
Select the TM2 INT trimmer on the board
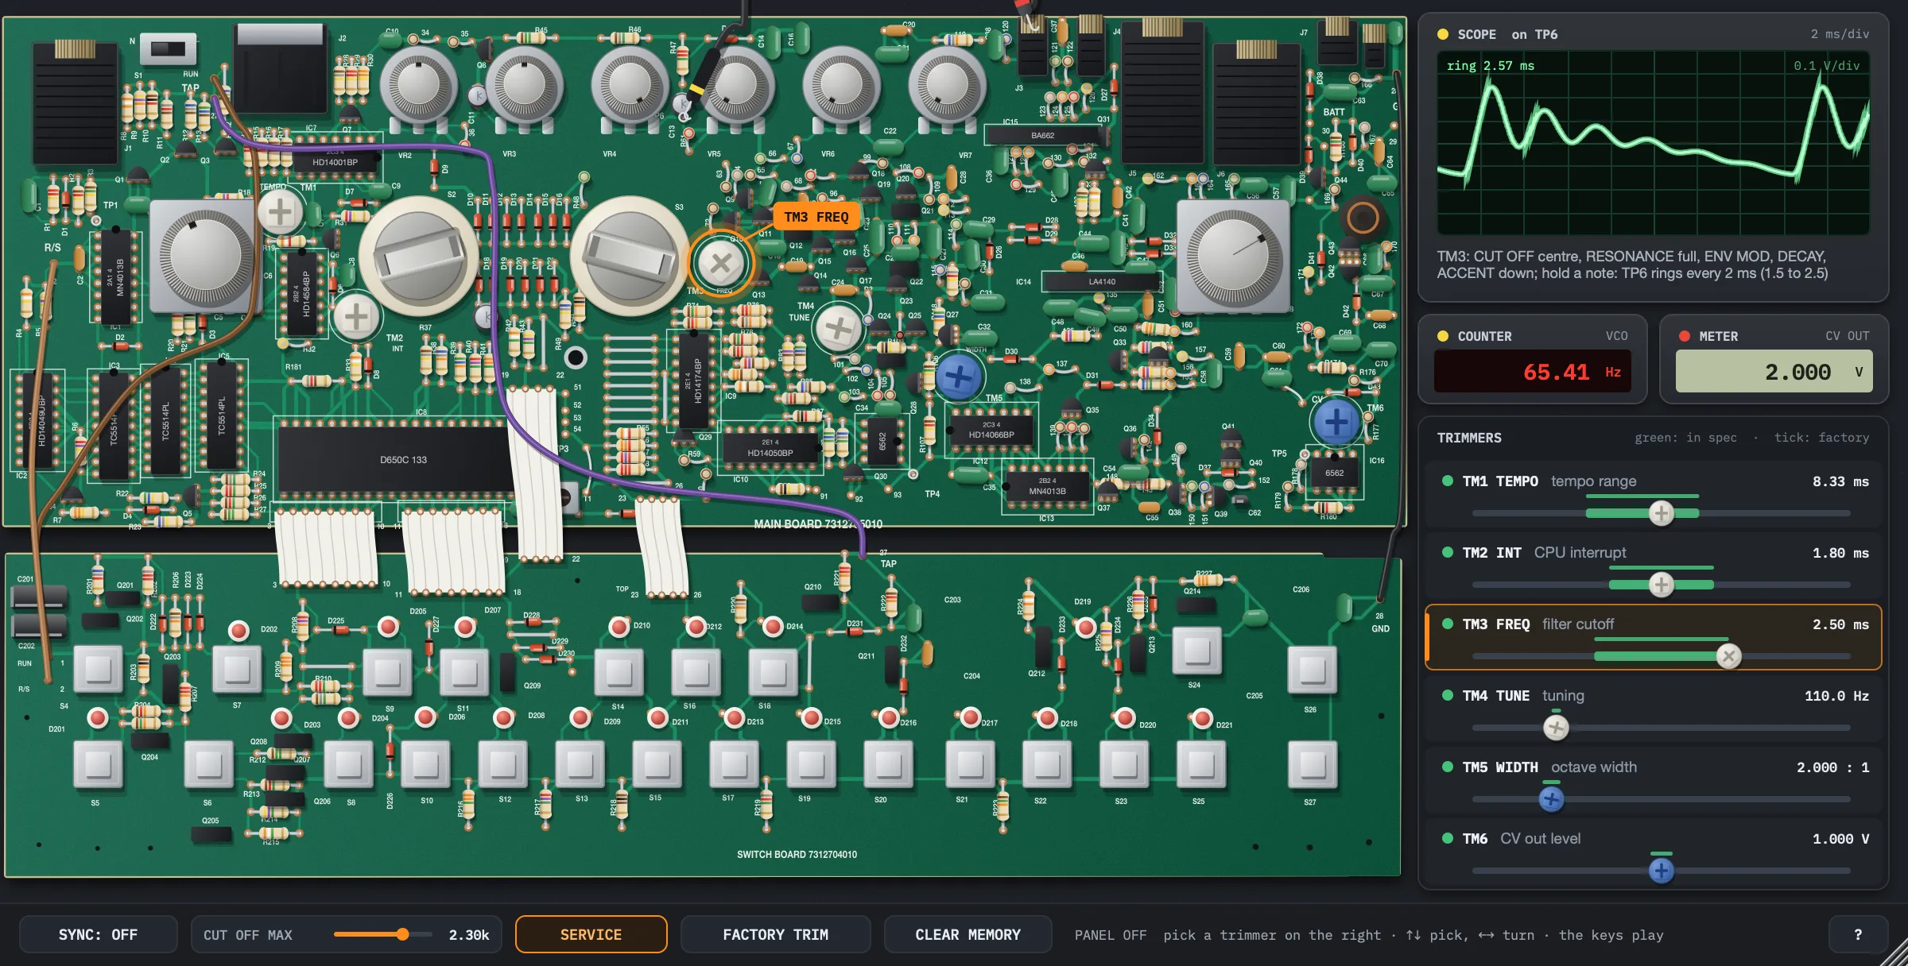pos(356,316)
